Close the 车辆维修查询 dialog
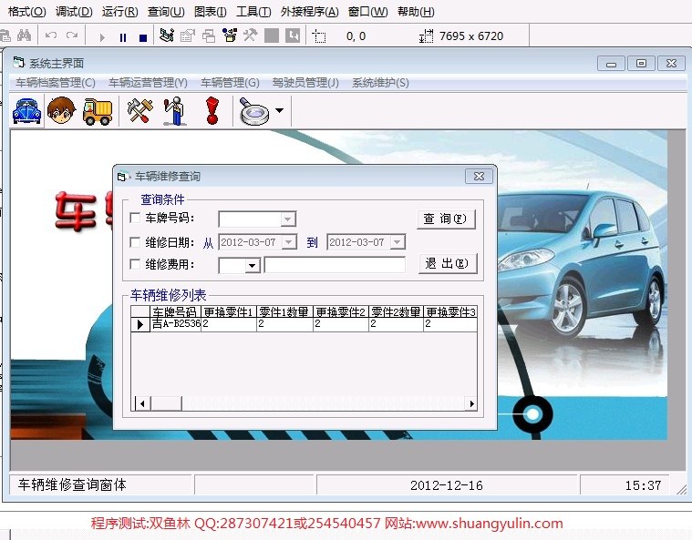The width and height of the screenshot is (692, 540). coord(479,177)
